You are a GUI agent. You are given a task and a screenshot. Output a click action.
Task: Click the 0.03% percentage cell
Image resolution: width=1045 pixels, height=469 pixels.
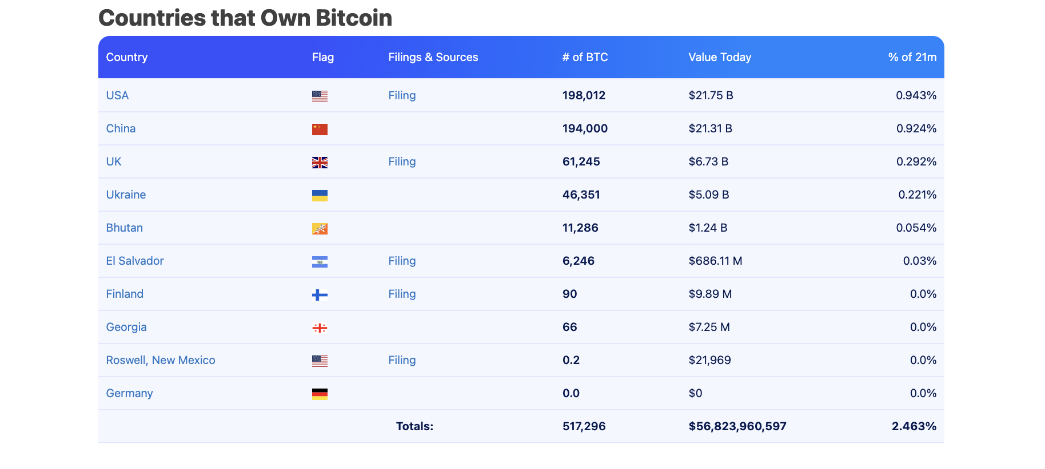tap(919, 261)
